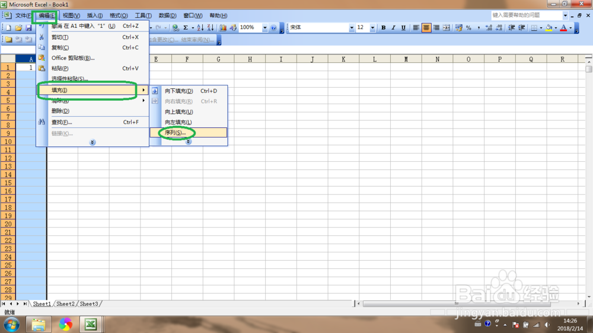
Task: Open the font size dropdown
Action: coord(372,28)
